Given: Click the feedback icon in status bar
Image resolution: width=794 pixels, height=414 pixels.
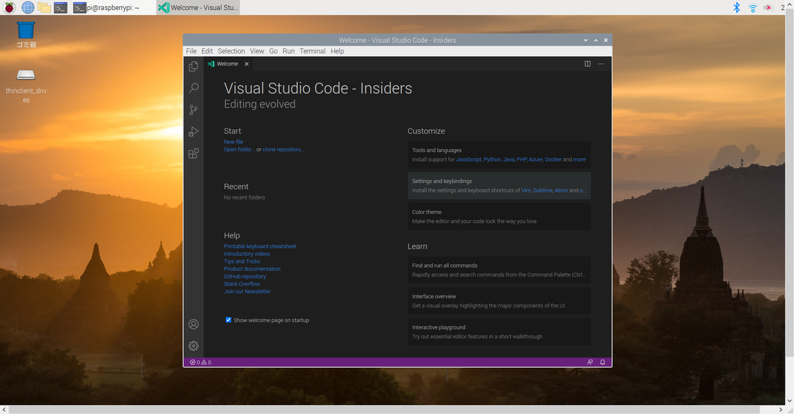Looking at the screenshot, I should pyautogui.click(x=590, y=362).
